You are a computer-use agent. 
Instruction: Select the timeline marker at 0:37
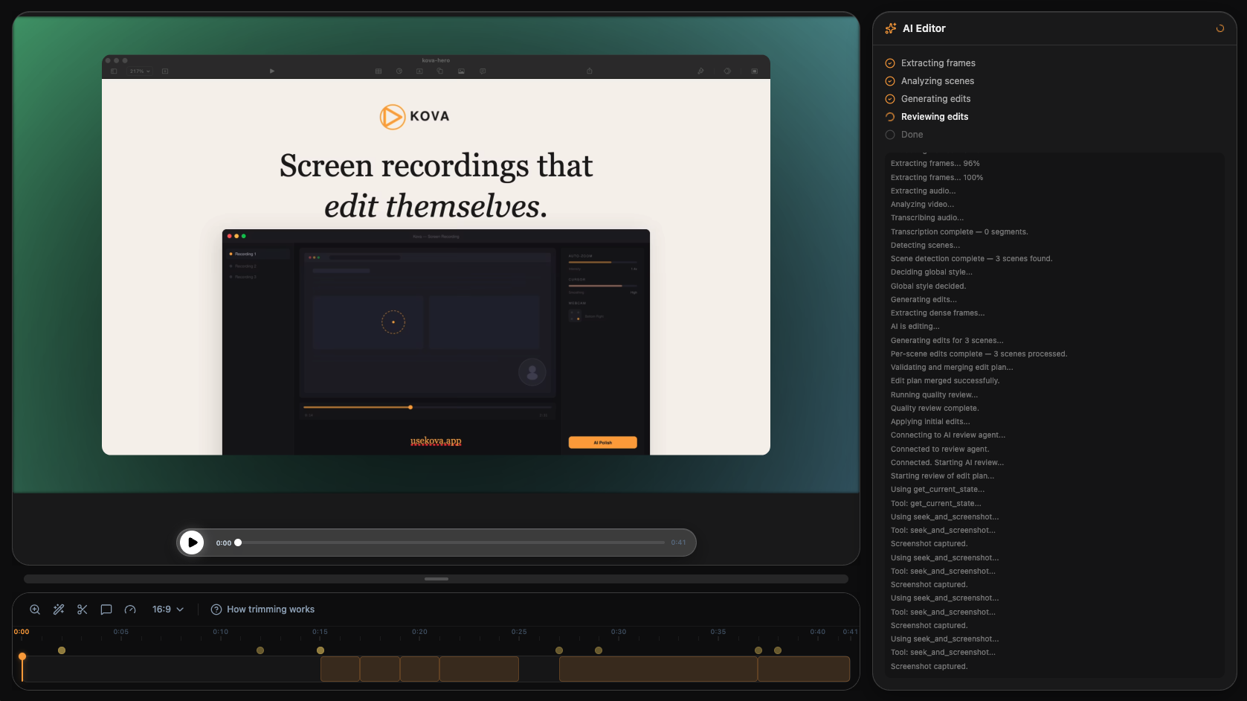[x=758, y=650]
